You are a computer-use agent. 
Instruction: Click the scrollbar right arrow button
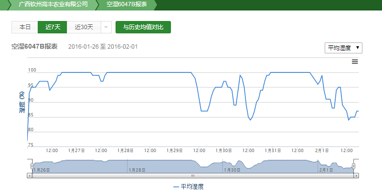pos(356,175)
